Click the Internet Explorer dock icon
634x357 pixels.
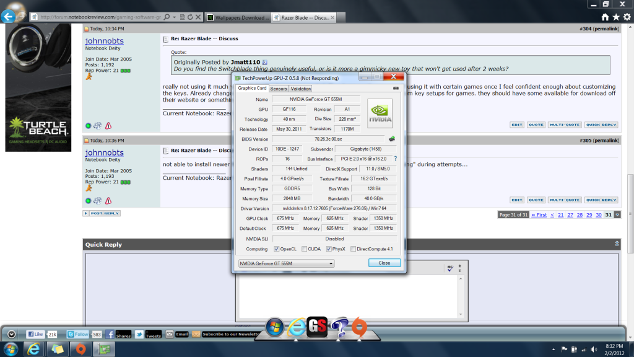297,327
